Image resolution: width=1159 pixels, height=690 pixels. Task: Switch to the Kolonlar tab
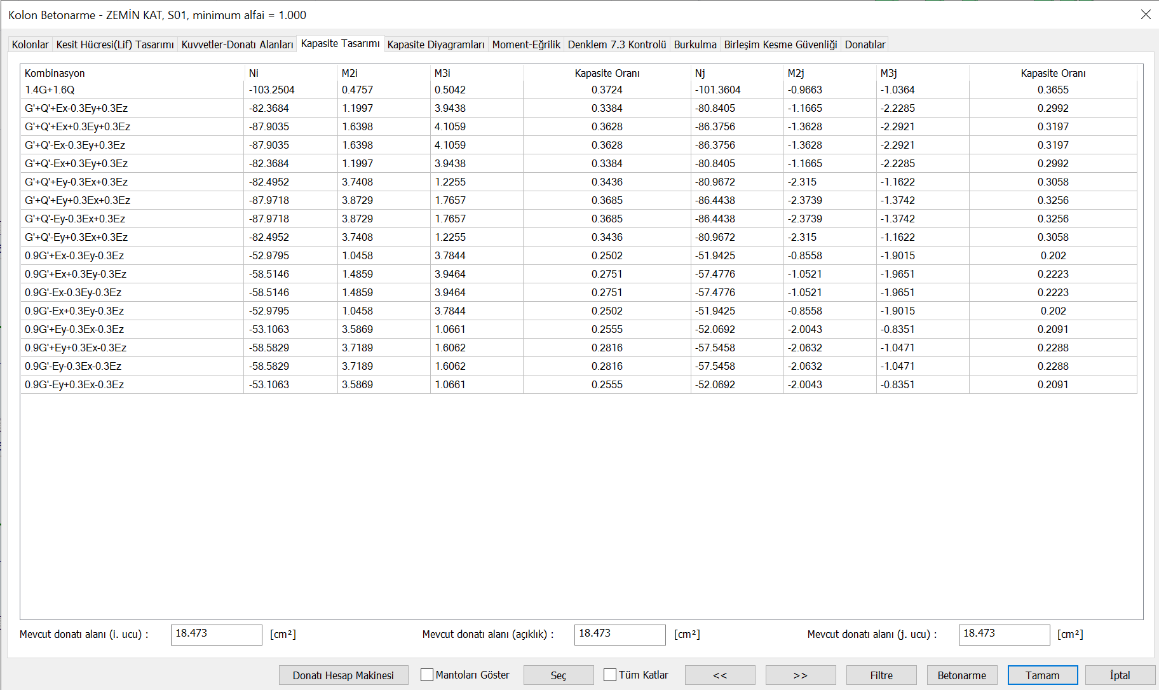point(30,44)
